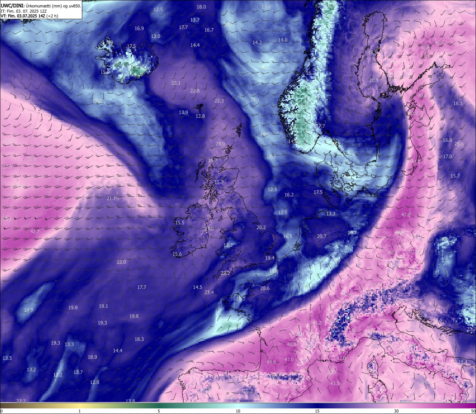Image resolution: width=476 pixels, height=414 pixels.
Task: Click the 12.7 value label
Action: click(78, 372)
